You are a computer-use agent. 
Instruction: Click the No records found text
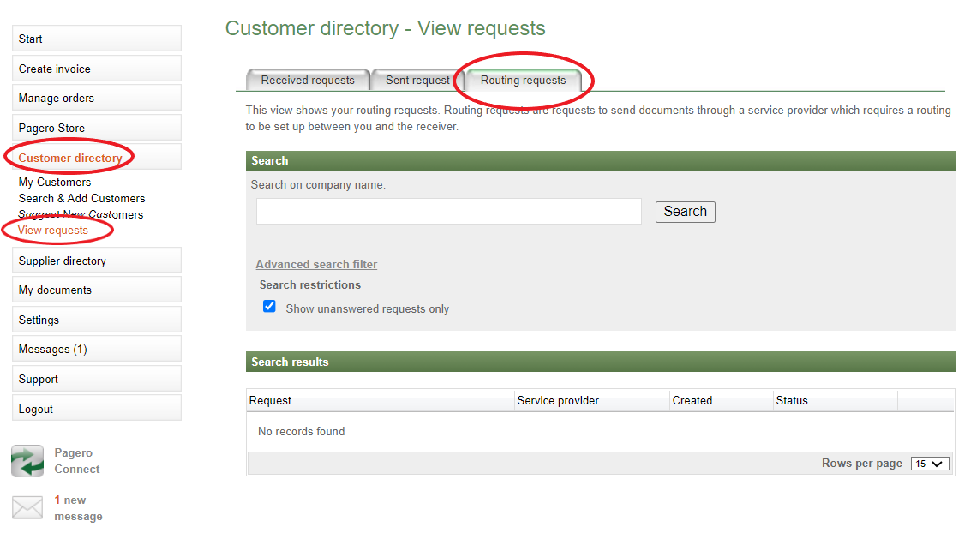point(302,431)
